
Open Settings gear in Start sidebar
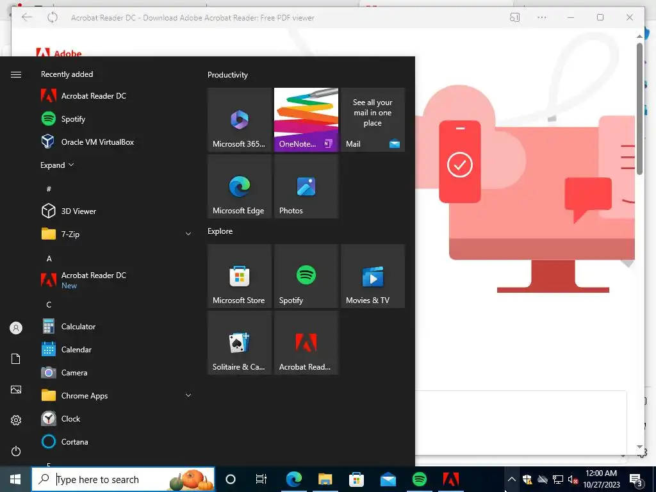tap(16, 420)
